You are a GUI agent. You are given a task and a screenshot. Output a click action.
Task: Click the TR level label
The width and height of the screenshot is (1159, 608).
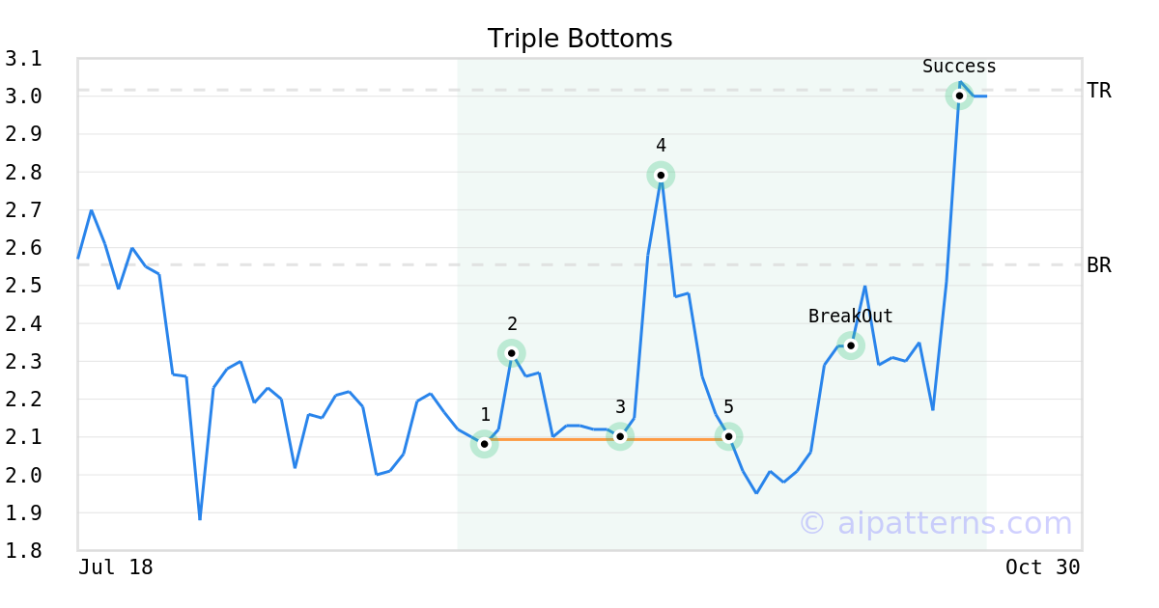(x=1099, y=91)
